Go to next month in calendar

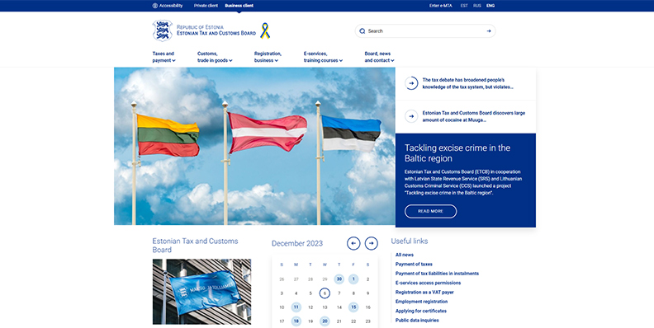(372, 243)
